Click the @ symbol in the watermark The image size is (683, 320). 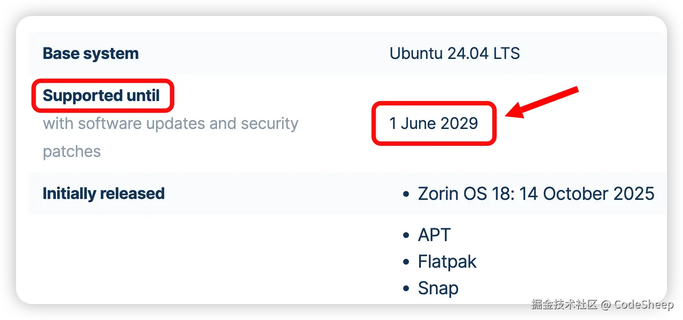coord(605,304)
